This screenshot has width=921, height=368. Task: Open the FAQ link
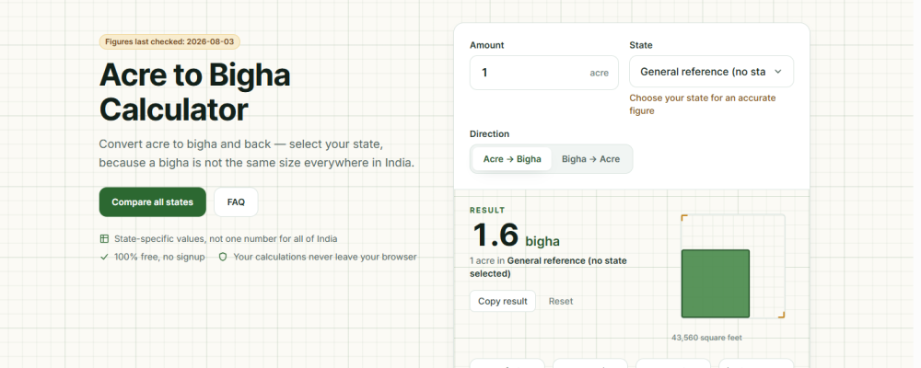point(236,201)
